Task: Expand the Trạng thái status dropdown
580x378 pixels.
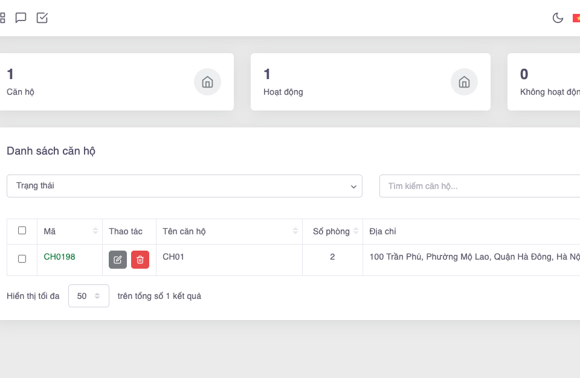Action: [184, 186]
